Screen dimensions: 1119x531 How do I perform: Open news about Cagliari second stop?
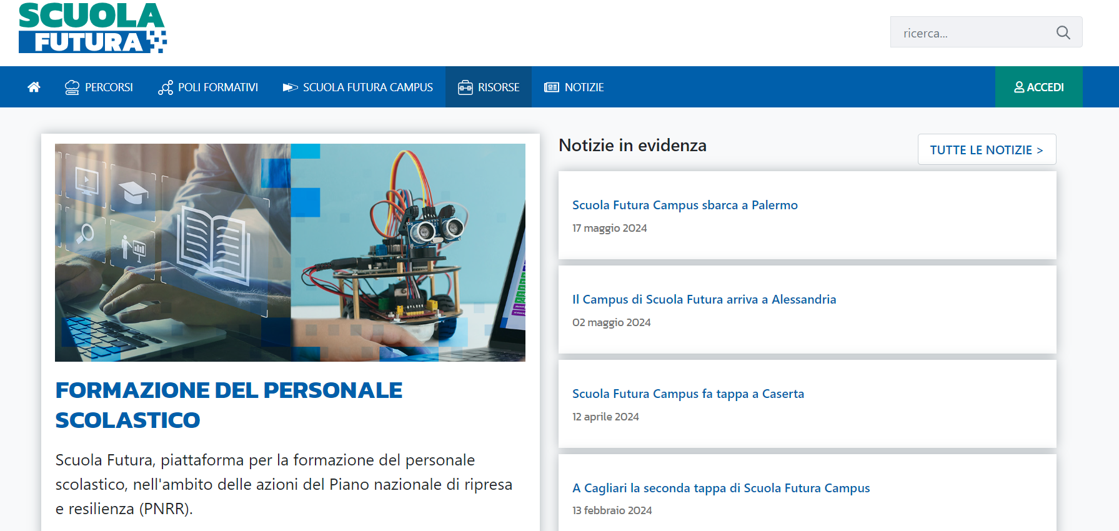pyautogui.click(x=721, y=488)
